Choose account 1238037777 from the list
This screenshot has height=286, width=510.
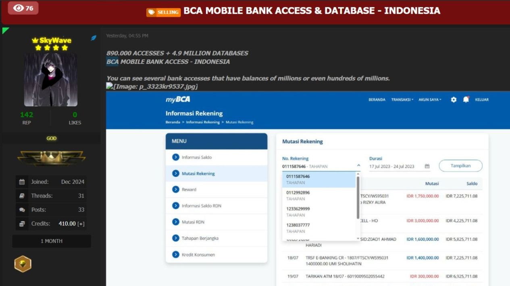coord(319,228)
